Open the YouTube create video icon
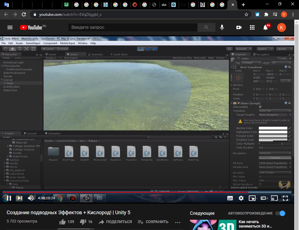The height and width of the screenshot is (230, 299). 239,27
